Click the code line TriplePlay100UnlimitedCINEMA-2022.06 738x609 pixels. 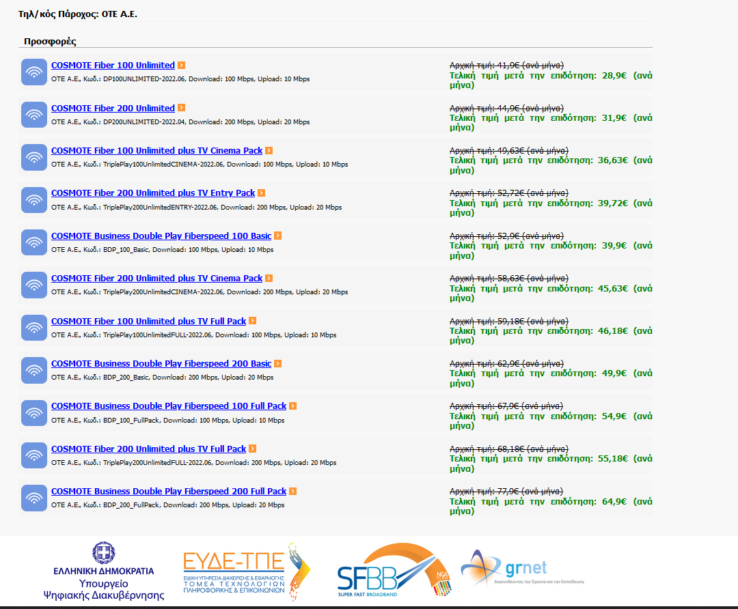point(200,164)
